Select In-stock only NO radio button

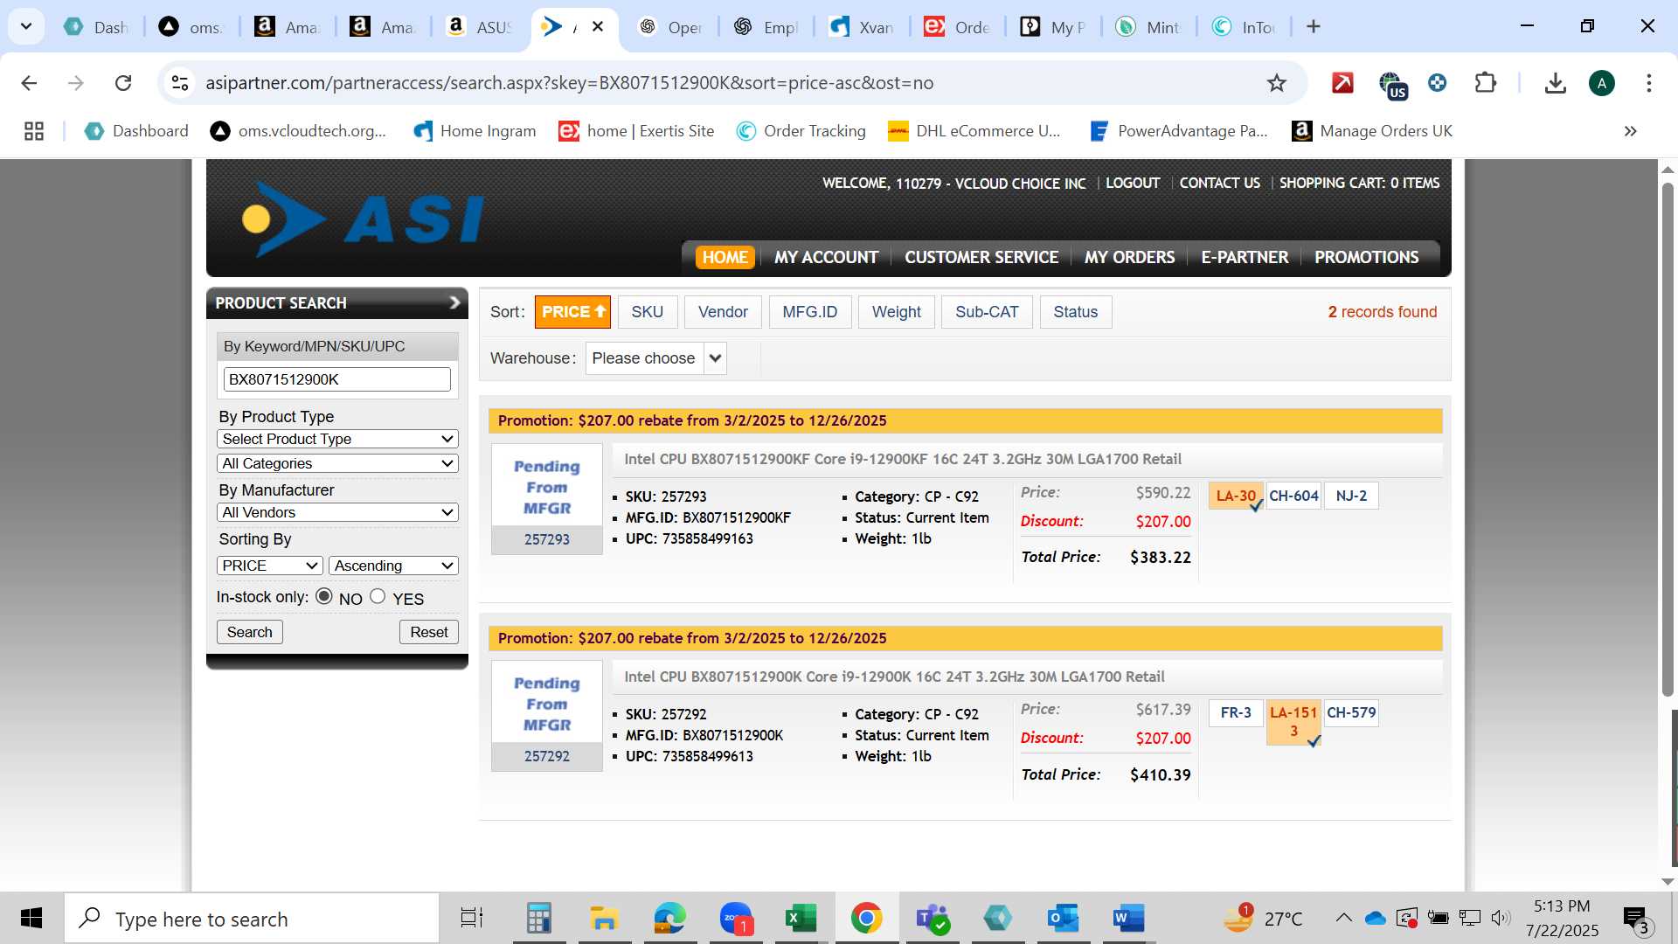324,596
